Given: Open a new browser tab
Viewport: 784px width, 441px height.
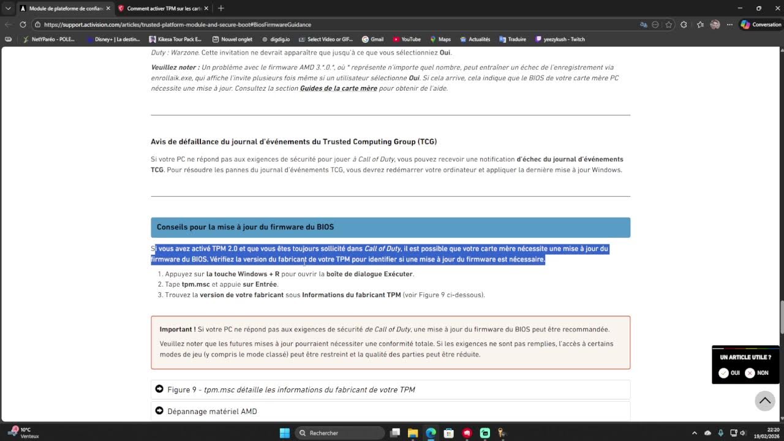Looking at the screenshot, I should tap(221, 9).
